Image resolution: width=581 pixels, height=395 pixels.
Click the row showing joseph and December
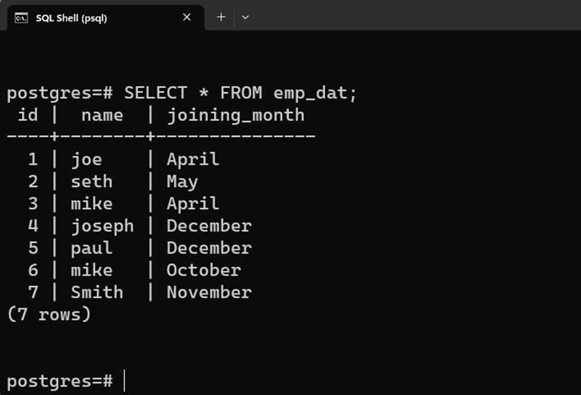[131, 226]
